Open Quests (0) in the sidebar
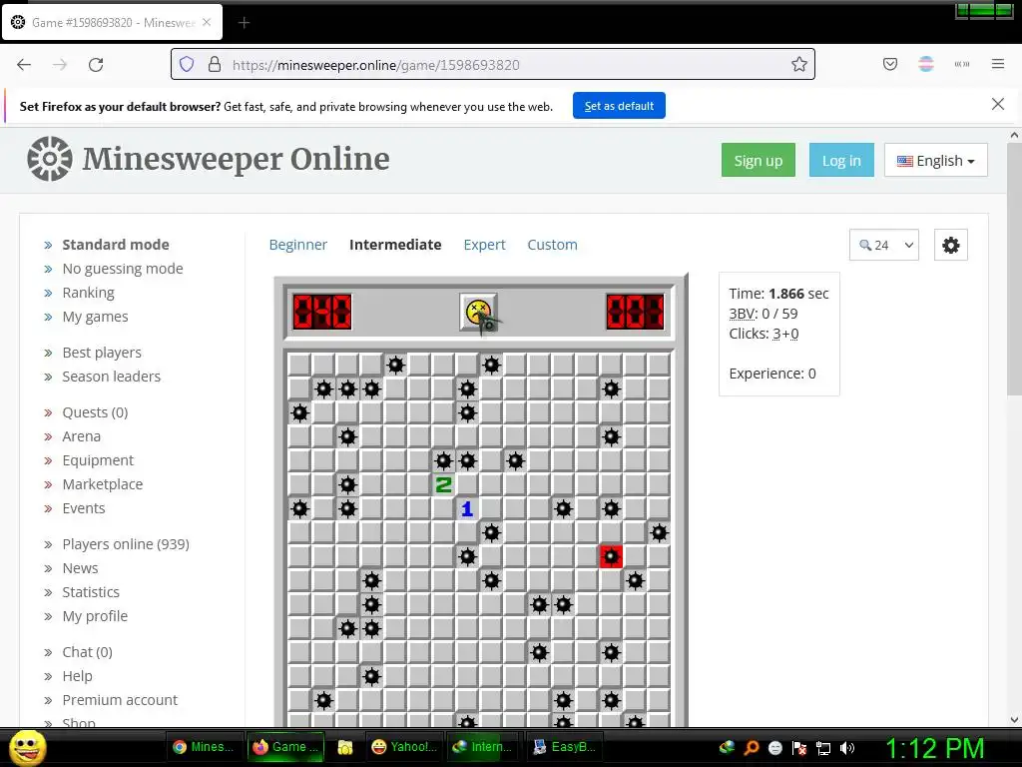 point(95,412)
